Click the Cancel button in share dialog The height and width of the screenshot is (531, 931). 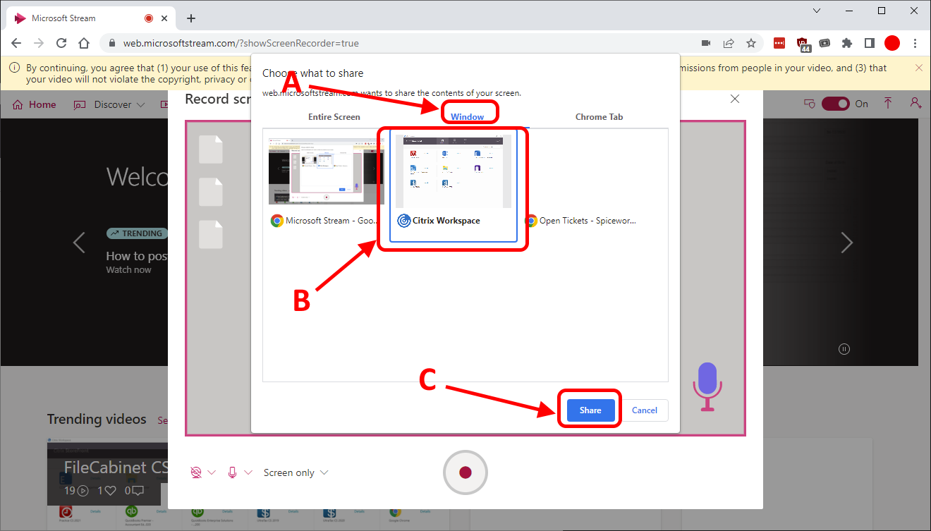tap(645, 410)
